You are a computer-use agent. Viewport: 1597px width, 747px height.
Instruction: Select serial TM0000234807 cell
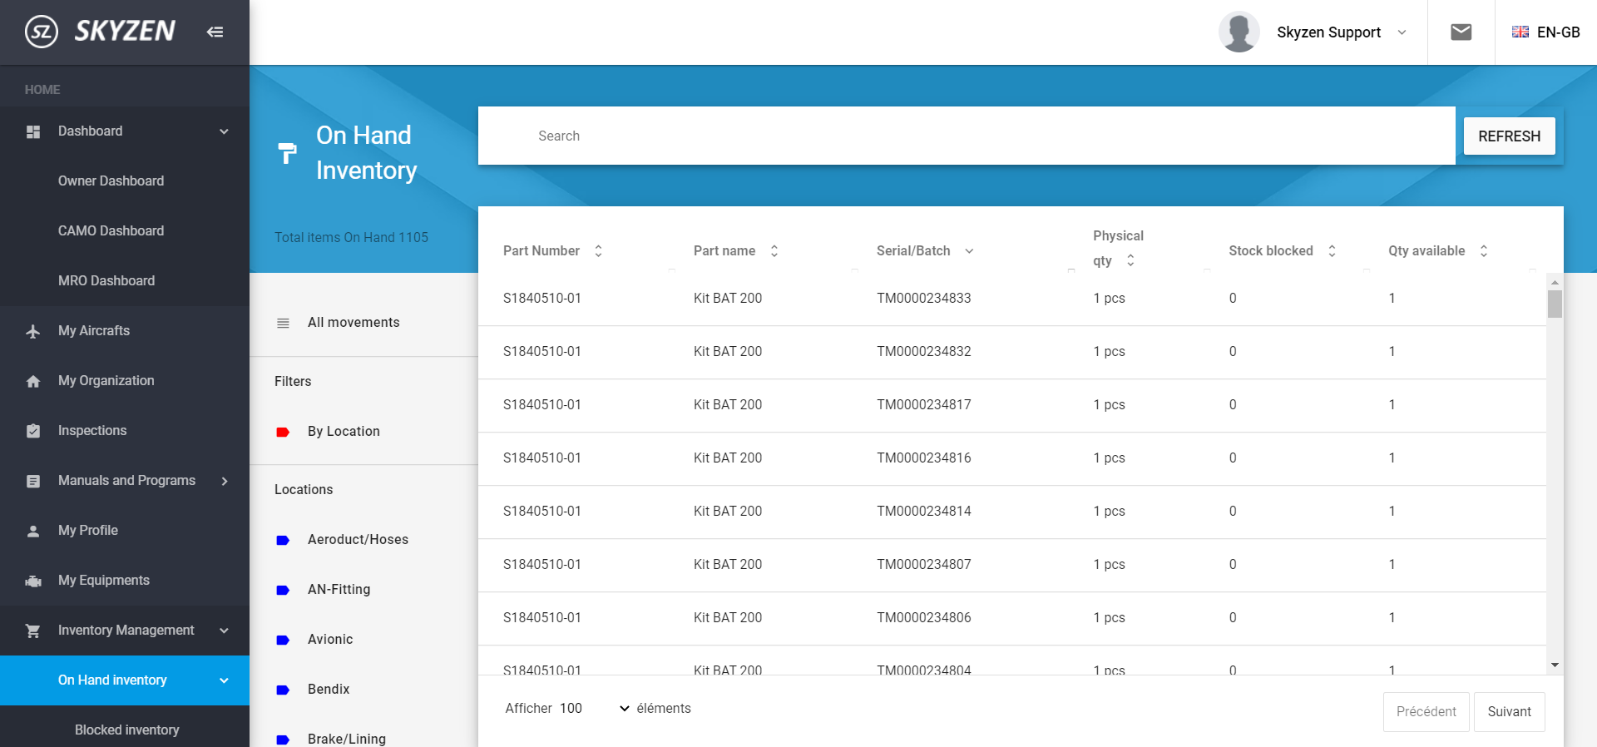923,564
